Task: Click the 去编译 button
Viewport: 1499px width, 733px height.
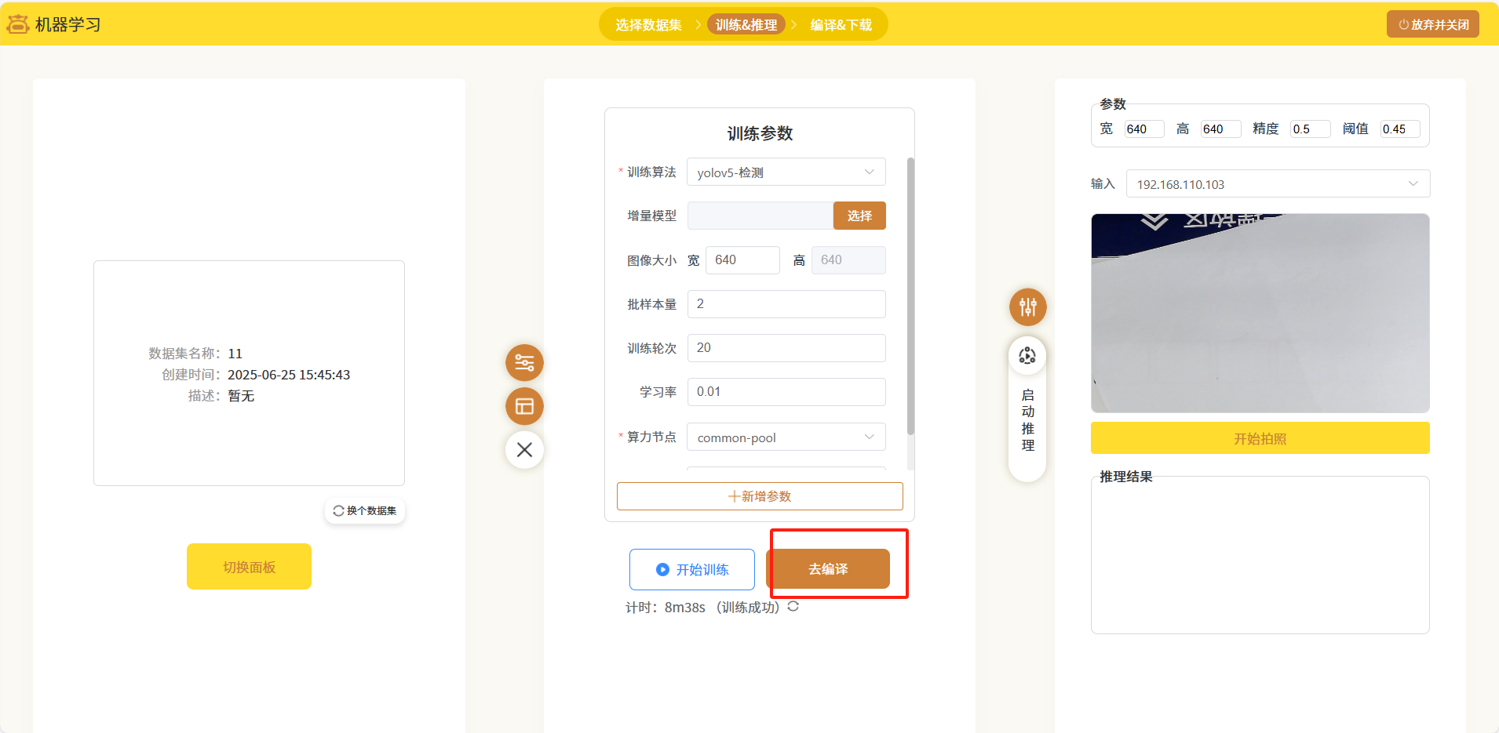Action: (x=828, y=569)
